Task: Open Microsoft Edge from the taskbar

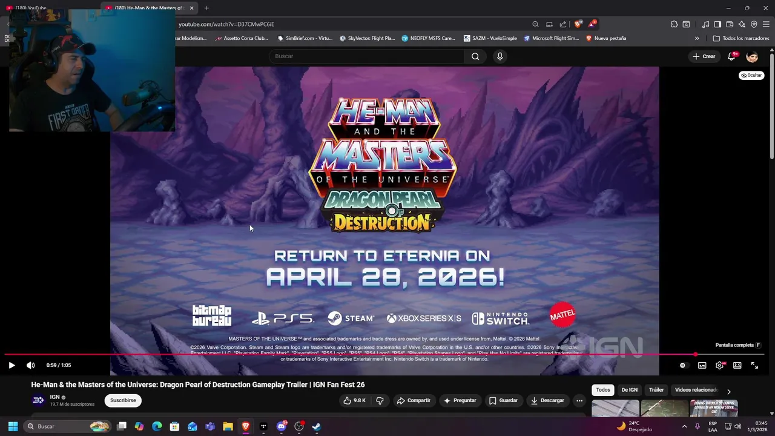Action: tap(157, 426)
